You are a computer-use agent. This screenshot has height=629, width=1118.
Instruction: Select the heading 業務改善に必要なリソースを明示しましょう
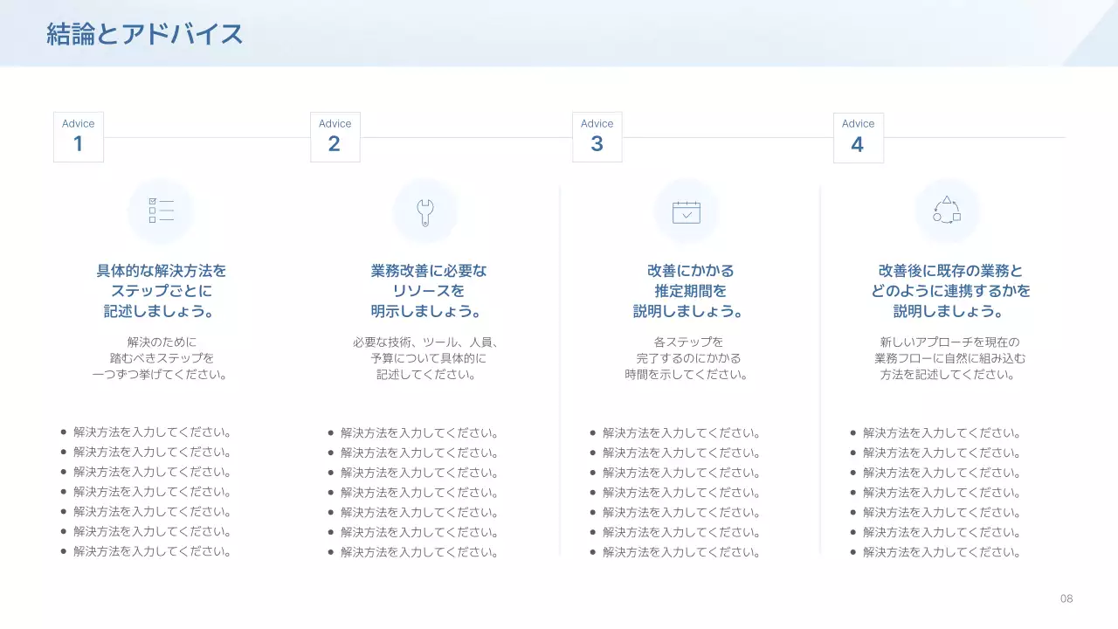pyautogui.click(x=425, y=290)
